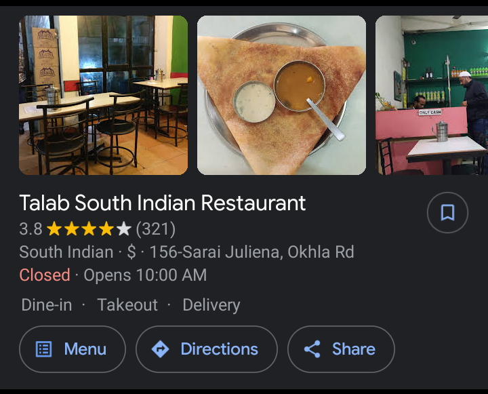Image resolution: width=488 pixels, height=394 pixels.
Task: Select the Dine-in service option
Action: 47,304
